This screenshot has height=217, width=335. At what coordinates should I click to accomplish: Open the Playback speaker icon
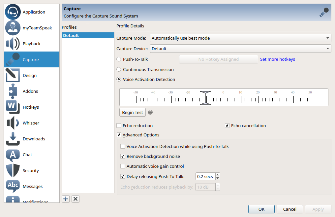click(13, 44)
